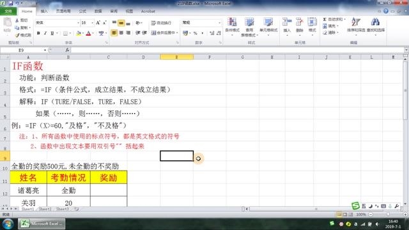Open the green File tab
Screen dimensions: 409x230
pos(8,11)
